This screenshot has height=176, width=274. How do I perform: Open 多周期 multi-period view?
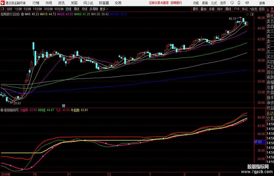coord(94,9)
